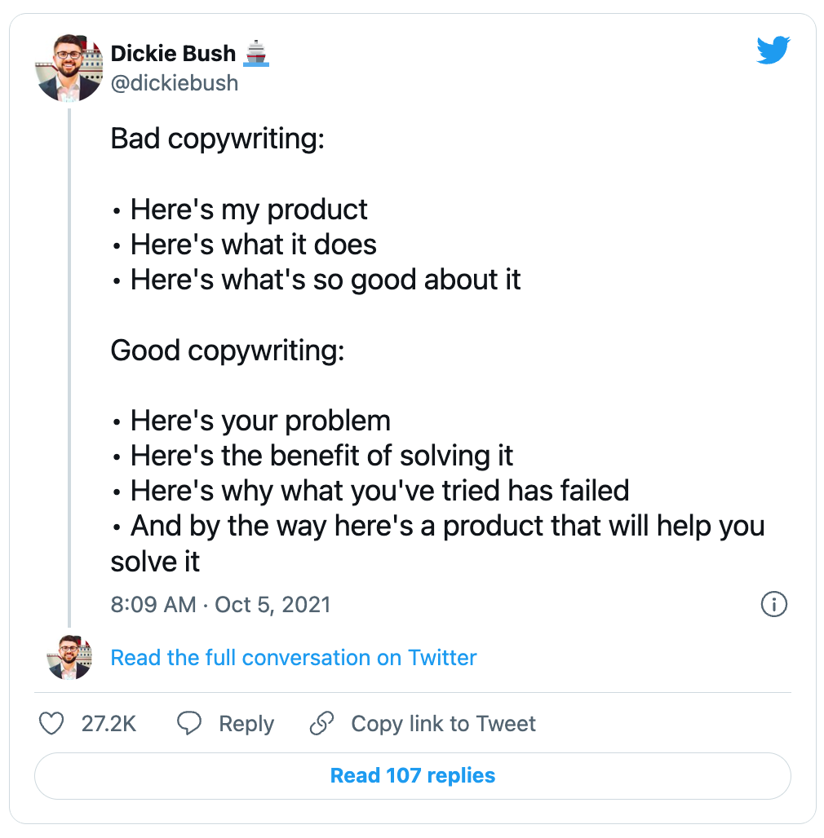
Task: Open Dickie Bush's large profile avatar
Action: (x=69, y=68)
